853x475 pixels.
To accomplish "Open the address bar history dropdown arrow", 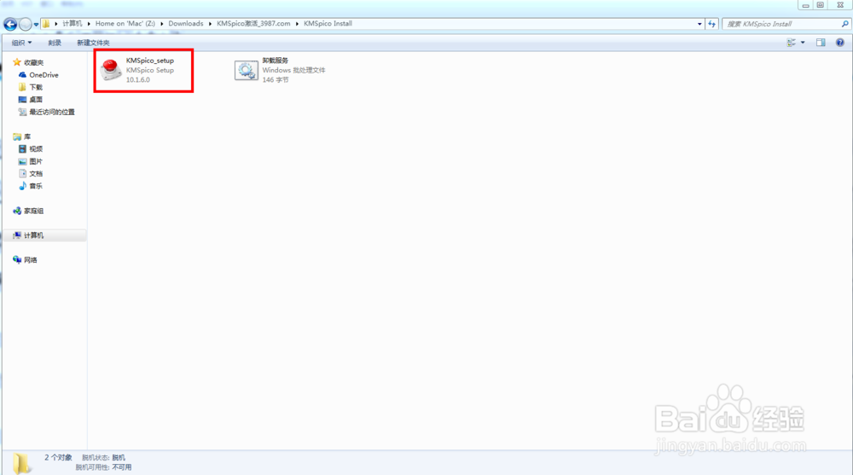I will [x=699, y=24].
